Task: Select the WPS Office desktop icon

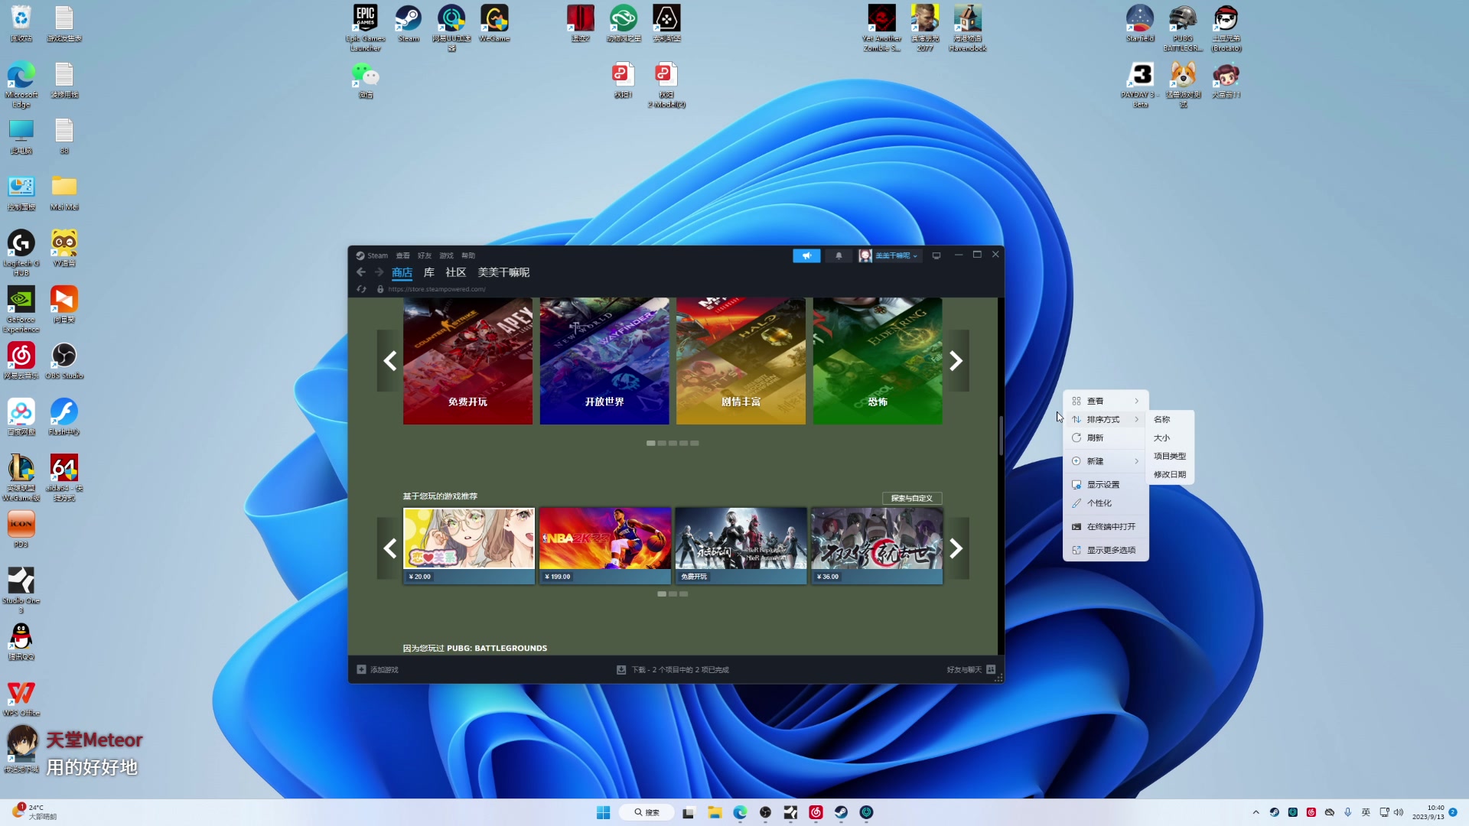Action: (21, 698)
